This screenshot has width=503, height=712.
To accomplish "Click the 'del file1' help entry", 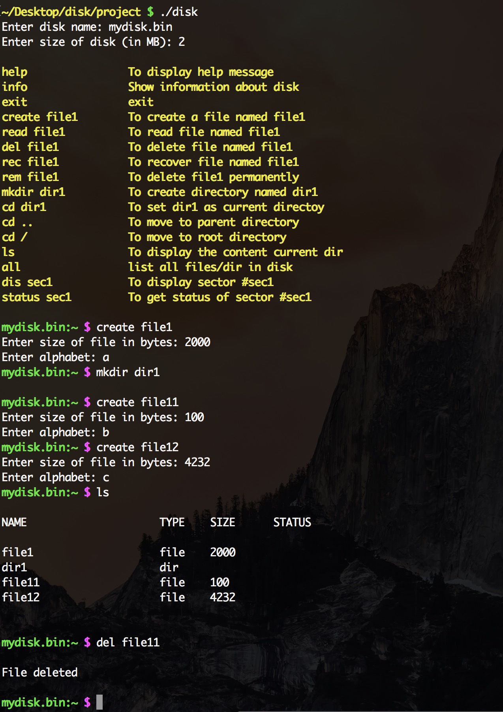I will (x=30, y=147).
